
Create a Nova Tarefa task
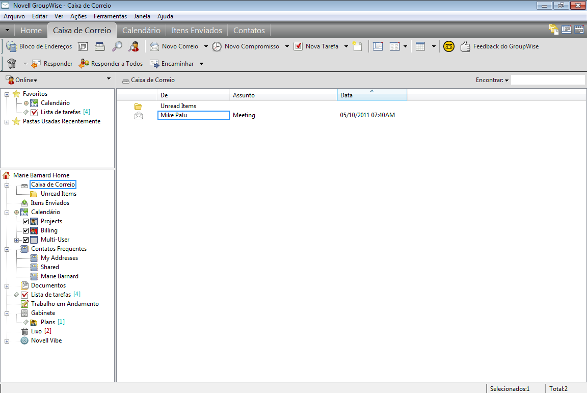tap(316, 46)
